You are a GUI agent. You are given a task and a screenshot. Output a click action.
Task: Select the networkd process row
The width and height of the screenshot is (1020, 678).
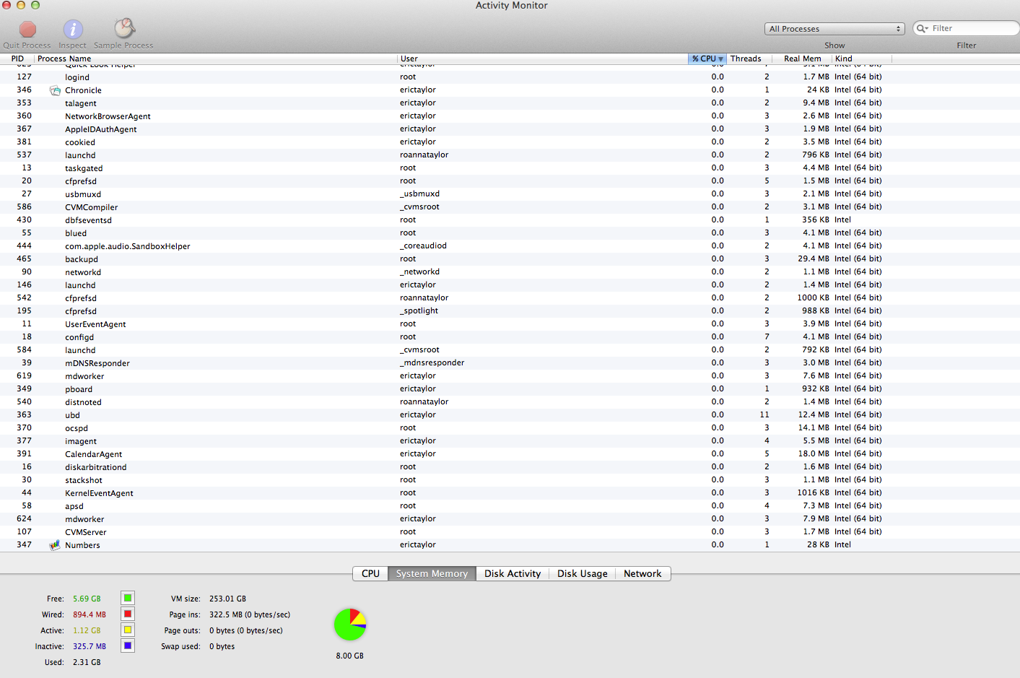click(x=510, y=272)
